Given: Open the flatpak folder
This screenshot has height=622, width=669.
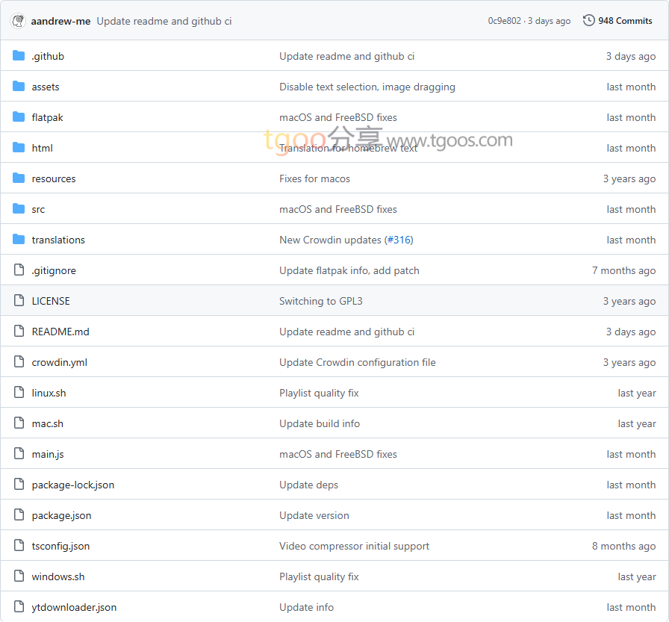Looking at the screenshot, I should (x=47, y=117).
